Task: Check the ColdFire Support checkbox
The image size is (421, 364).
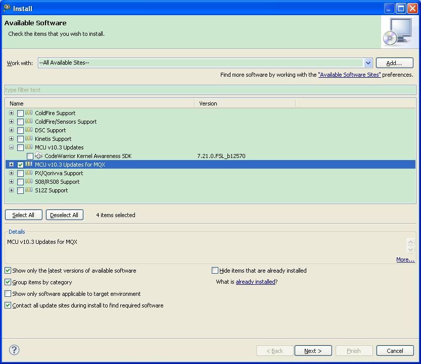Action: tap(20, 113)
